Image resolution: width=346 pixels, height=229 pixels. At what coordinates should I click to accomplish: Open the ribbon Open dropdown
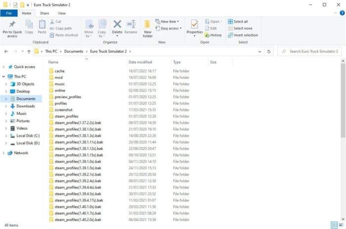pyautogui.click(x=214, y=21)
